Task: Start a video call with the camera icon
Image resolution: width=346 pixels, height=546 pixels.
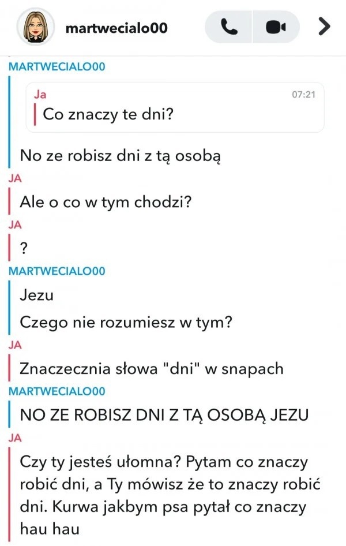Action: click(x=276, y=27)
